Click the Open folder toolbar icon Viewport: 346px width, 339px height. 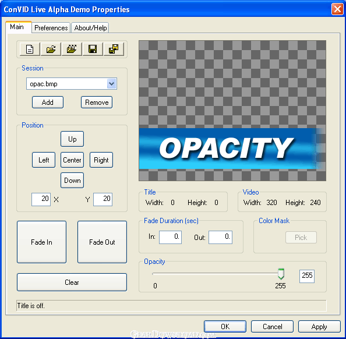[x=51, y=49]
